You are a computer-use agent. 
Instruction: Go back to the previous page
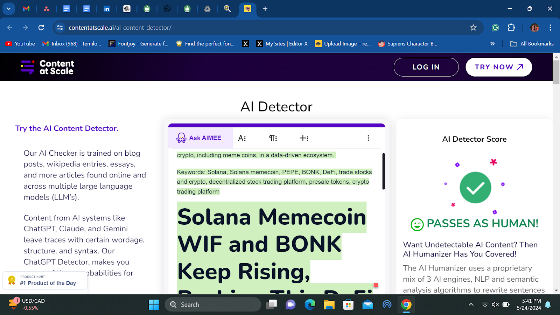pyautogui.click(x=10, y=28)
